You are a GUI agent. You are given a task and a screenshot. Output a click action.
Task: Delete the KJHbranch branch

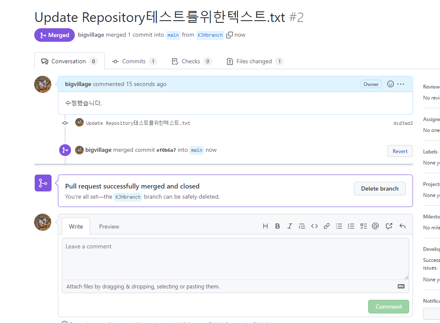(x=380, y=188)
